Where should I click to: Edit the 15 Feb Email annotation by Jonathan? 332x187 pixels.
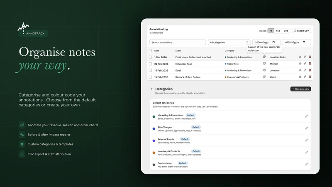pyautogui.click(x=305, y=70)
